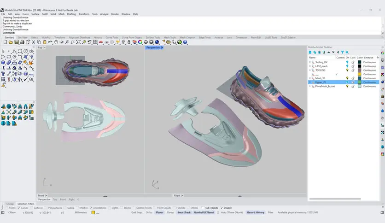Toggle Ortho in status bar
The height and width of the screenshot is (223, 385).
coord(149,212)
